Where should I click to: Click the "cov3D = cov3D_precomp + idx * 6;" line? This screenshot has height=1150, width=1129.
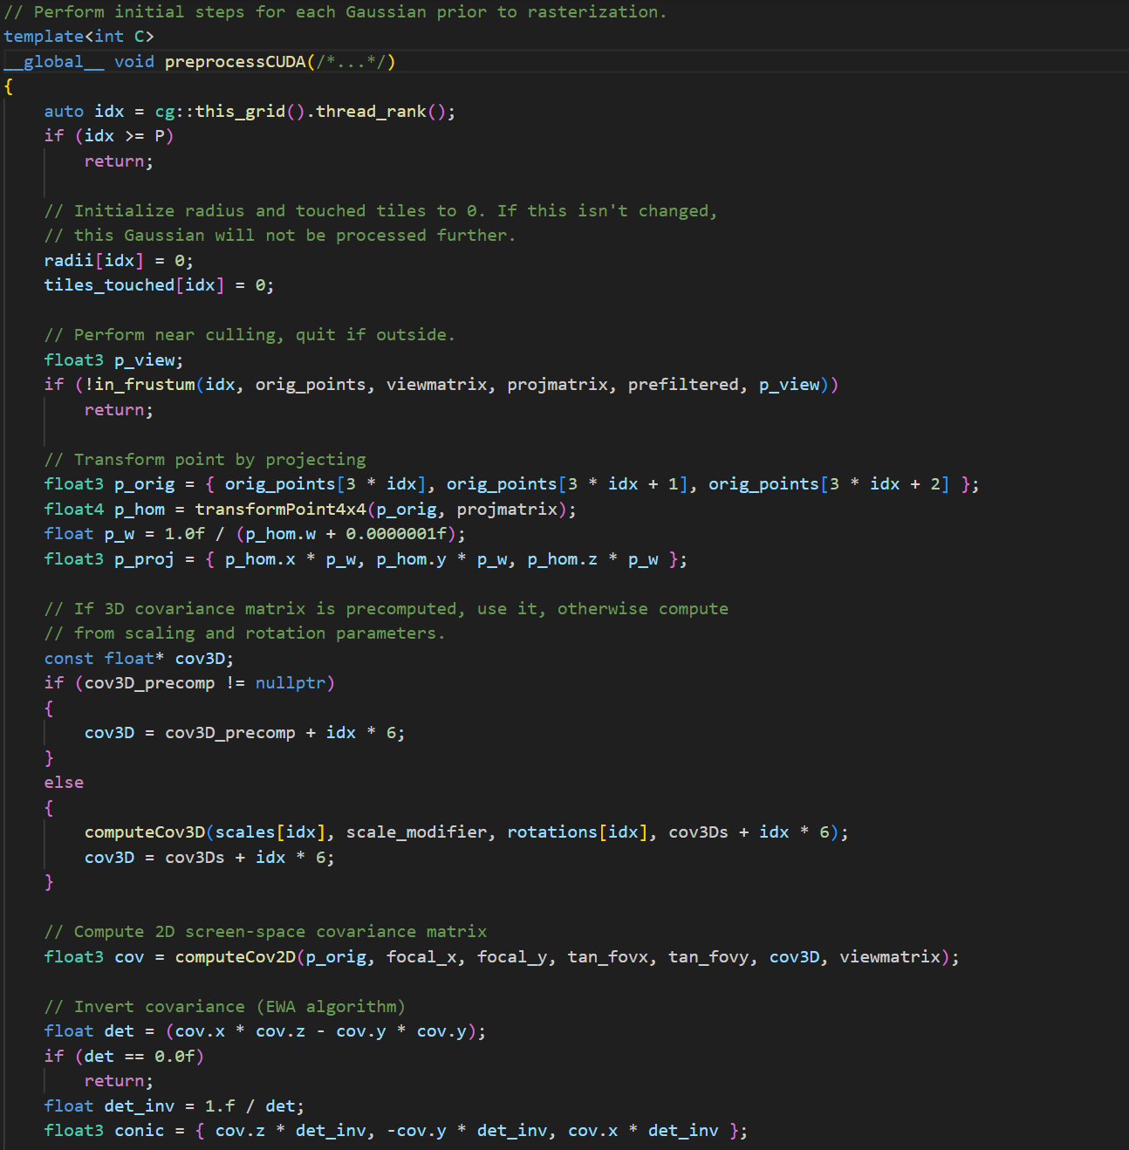point(245,733)
